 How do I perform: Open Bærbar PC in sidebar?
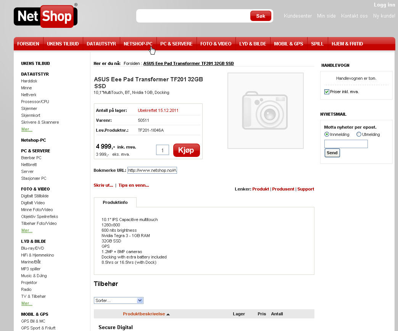(x=31, y=158)
